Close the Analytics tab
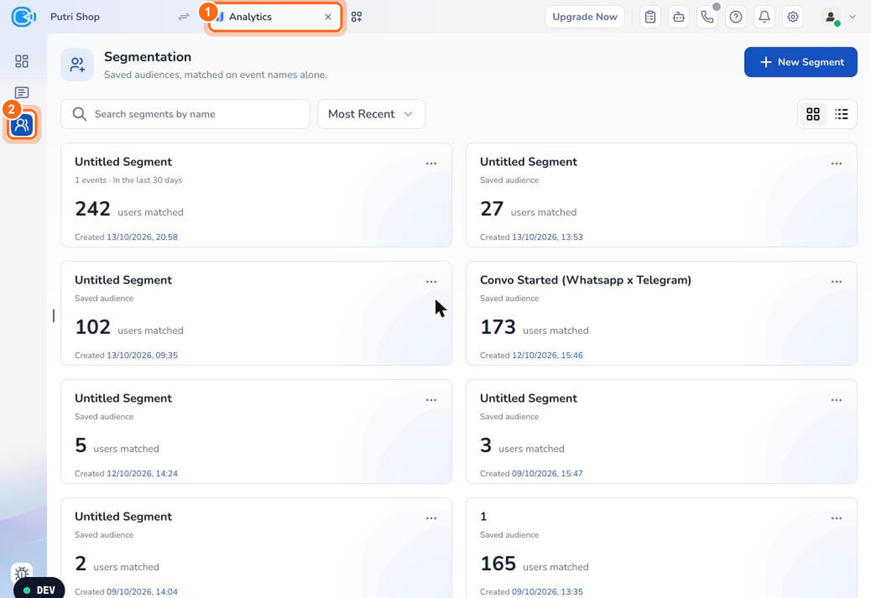The image size is (871, 598). click(328, 17)
